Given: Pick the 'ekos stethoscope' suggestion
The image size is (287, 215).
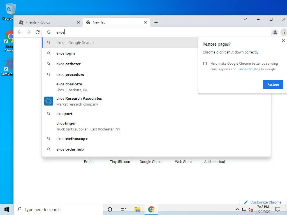Looking at the screenshot, I should point(156,139).
